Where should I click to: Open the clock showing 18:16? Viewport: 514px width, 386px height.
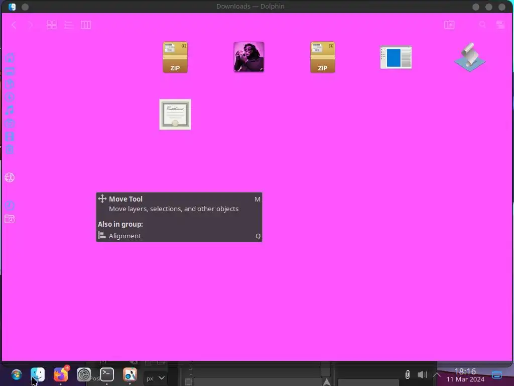tap(465, 375)
